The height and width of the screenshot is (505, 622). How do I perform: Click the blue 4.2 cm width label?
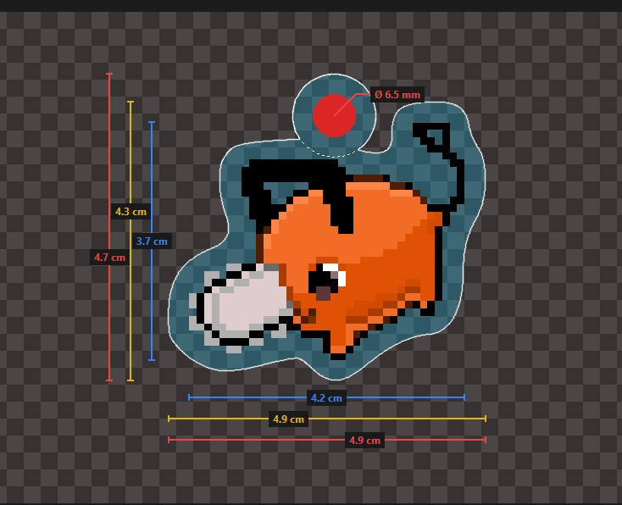click(x=326, y=398)
